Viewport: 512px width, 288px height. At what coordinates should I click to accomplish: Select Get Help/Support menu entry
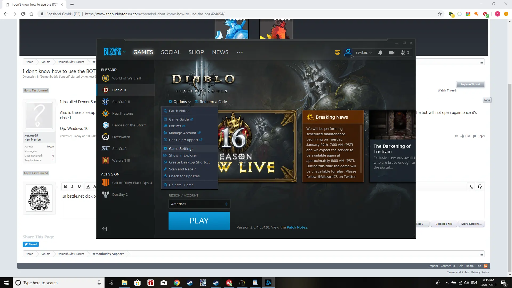click(x=190, y=140)
